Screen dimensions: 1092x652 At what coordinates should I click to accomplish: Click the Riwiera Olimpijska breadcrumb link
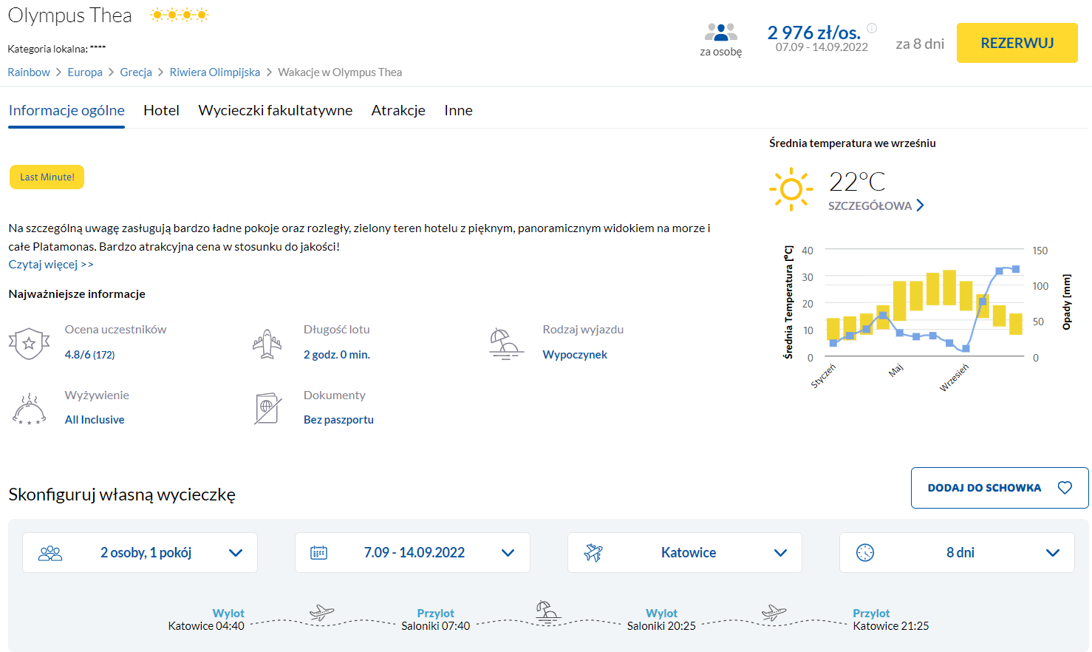[x=214, y=72]
